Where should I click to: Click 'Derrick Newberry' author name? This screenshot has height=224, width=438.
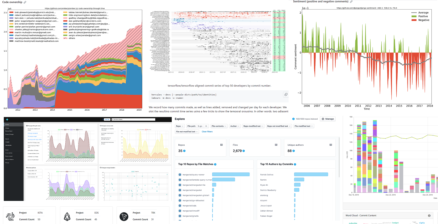pos(268,190)
